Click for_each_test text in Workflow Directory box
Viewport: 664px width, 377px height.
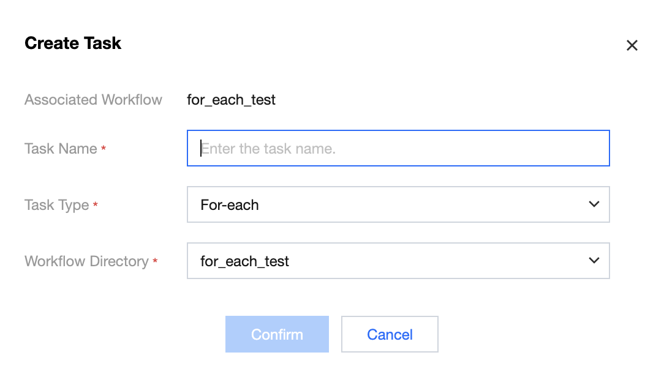tap(244, 261)
